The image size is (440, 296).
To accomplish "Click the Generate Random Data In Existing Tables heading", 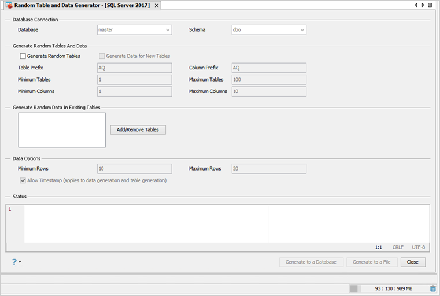I will [57, 108].
